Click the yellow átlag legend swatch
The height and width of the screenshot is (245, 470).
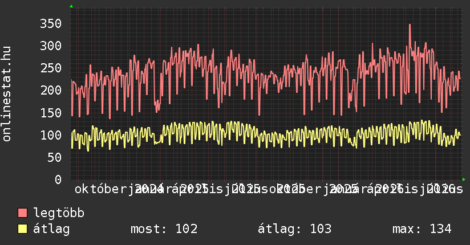pos(22,229)
